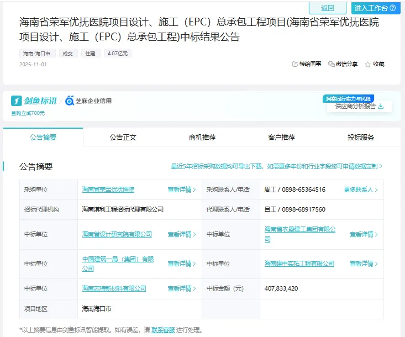Expand 查看详情 for 海南建中实拓工程有限公司
Image resolution: width=405 pixels, height=337 pixels.
364,264
